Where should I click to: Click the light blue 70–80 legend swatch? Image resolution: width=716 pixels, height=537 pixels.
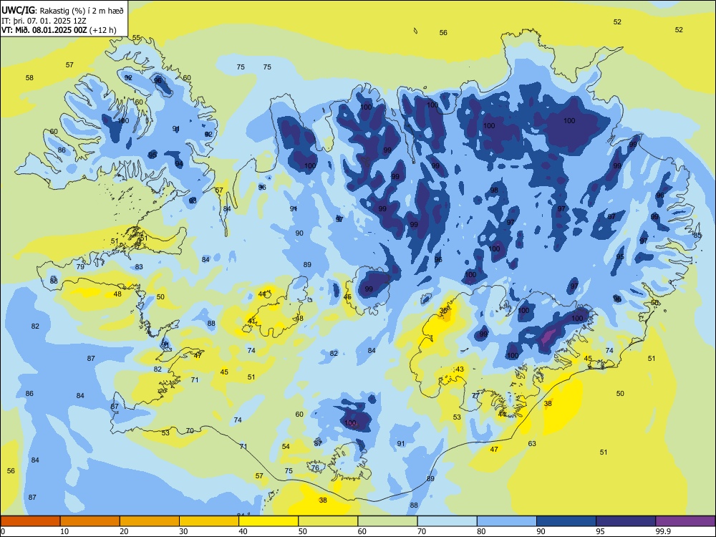click(447, 521)
